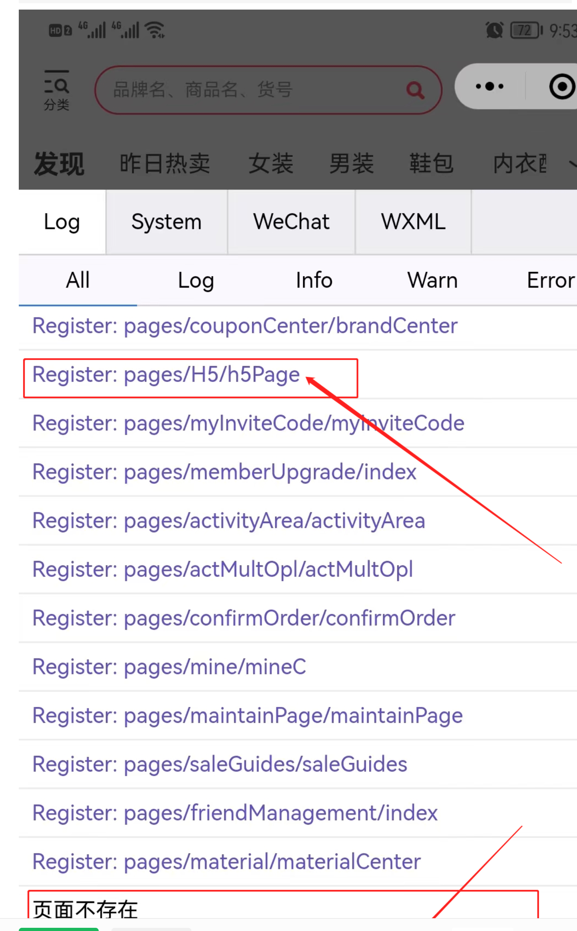
Task: Select the 昨日热卖 category tab
Action: (165, 163)
